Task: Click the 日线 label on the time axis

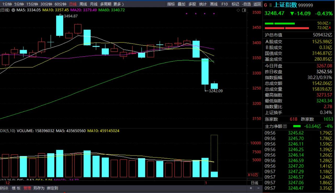Action: click(255, 183)
